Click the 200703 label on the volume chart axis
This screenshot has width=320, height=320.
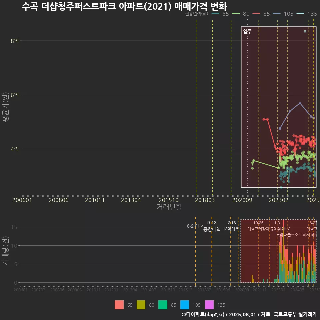point(38,290)
